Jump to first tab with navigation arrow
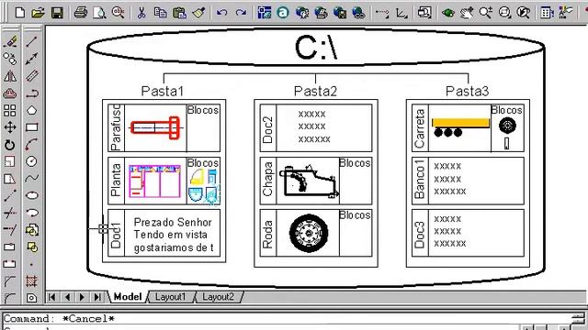The height and width of the screenshot is (330, 588). click(52, 297)
